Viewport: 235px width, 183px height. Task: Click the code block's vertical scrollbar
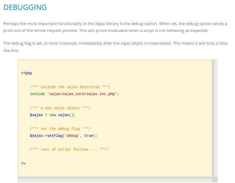[x=215, y=118]
